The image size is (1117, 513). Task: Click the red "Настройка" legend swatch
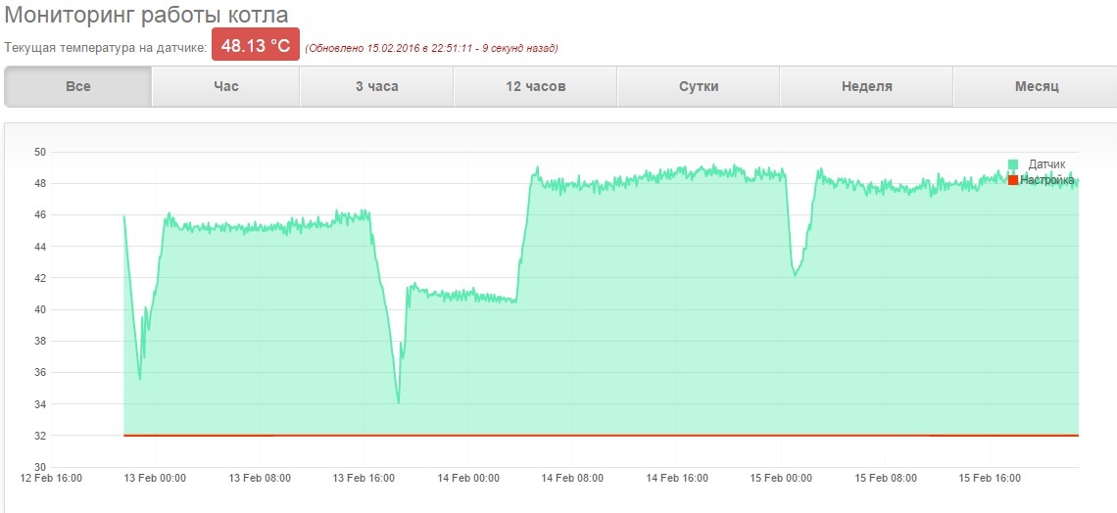pos(1013,180)
